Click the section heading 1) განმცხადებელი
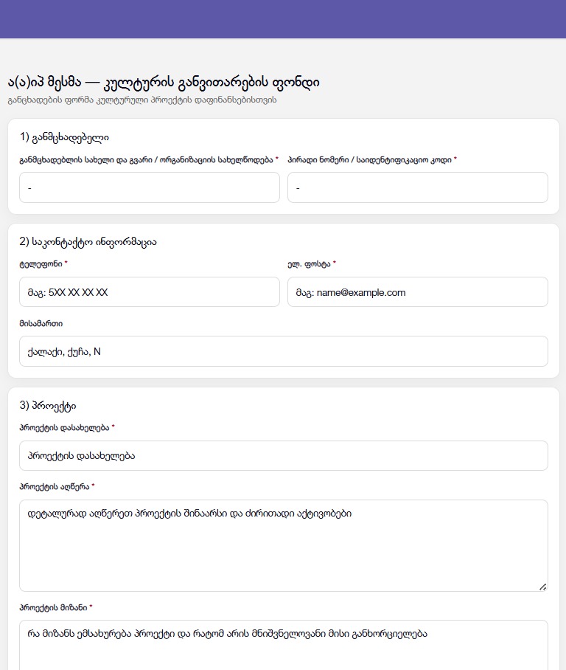The width and height of the screenshot is (566, 670). [x=65, y=137]
